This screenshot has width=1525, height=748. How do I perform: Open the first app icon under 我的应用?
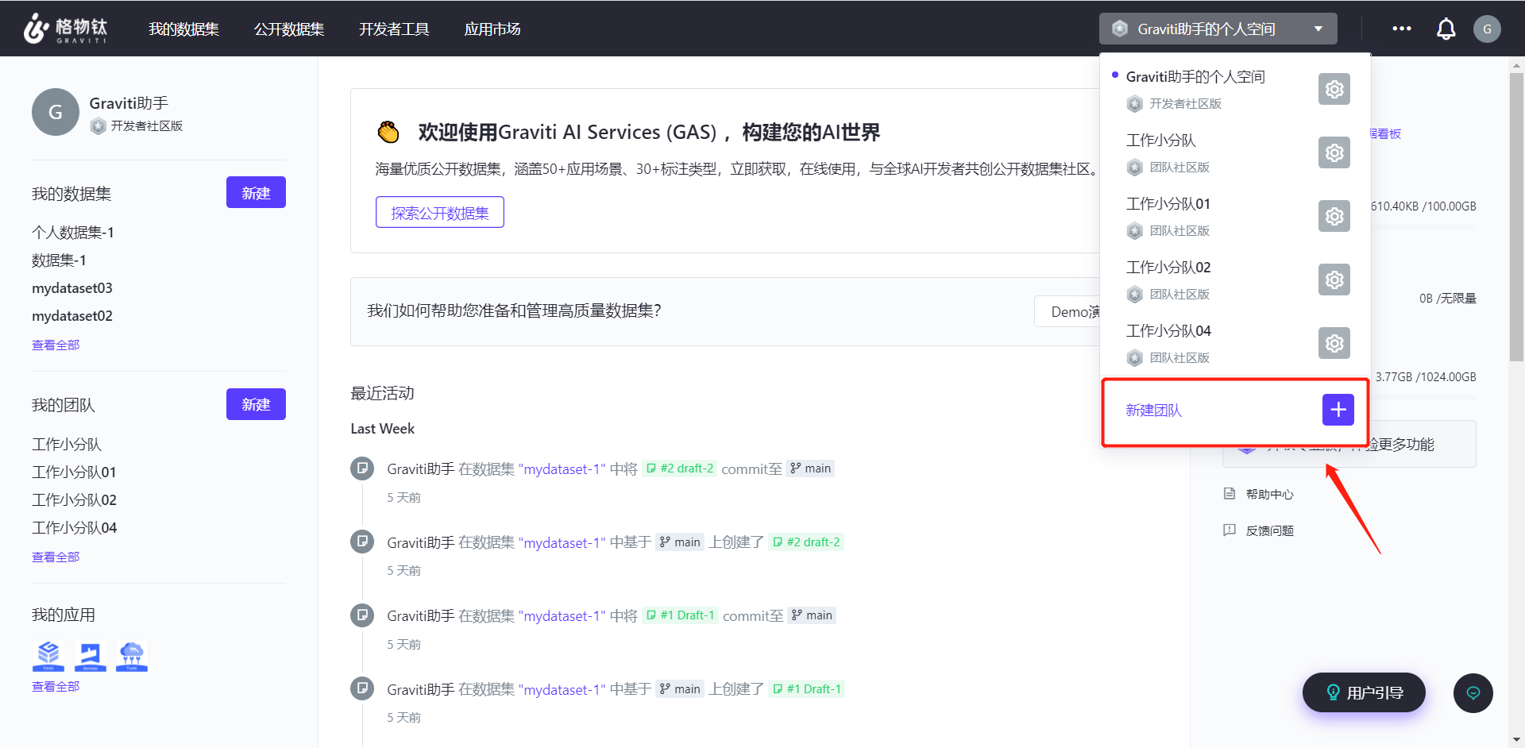48,656
